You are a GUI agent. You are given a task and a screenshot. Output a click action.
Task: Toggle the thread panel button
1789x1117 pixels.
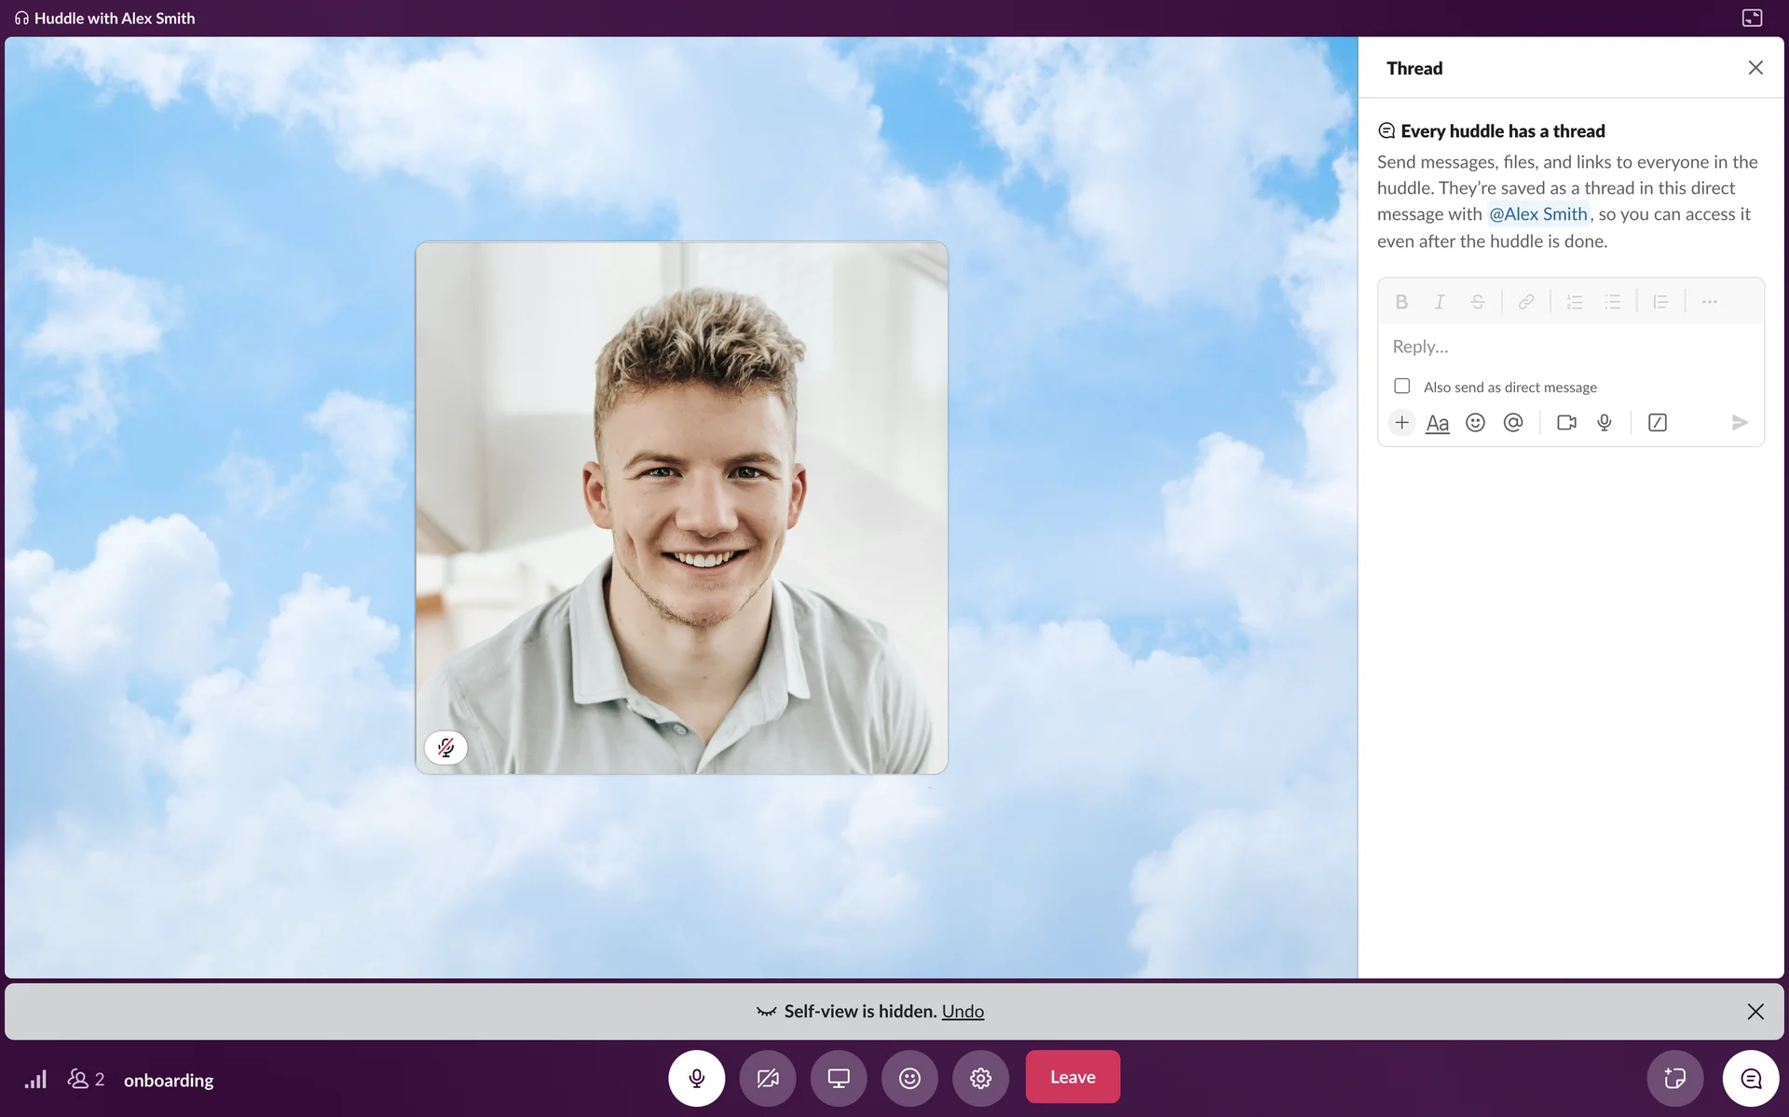1751,1079
